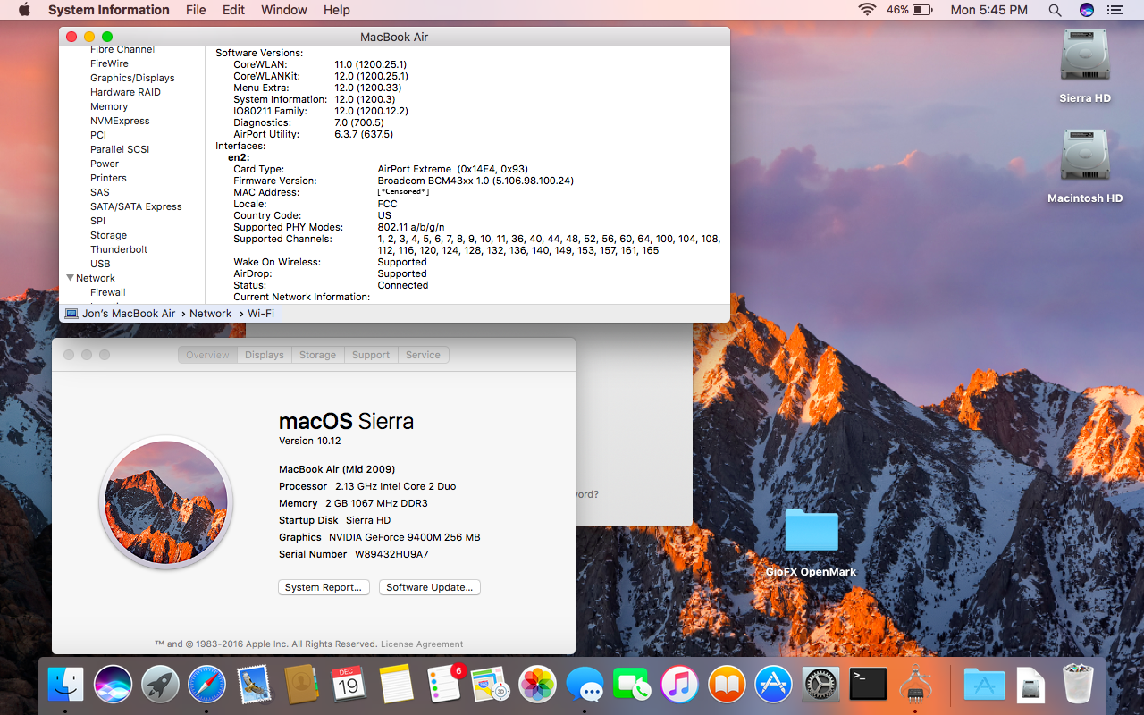Image resolution: width=1144 pixels, height=715 pixels.
Task: Switch to the Support tab
Action: [x=371, y=355]
